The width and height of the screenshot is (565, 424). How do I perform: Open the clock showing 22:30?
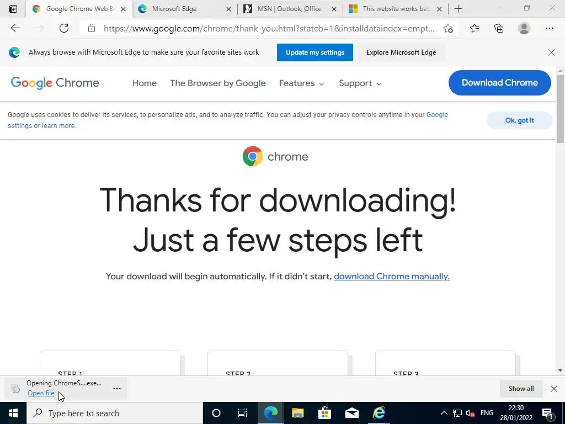(x=516, y=413)
